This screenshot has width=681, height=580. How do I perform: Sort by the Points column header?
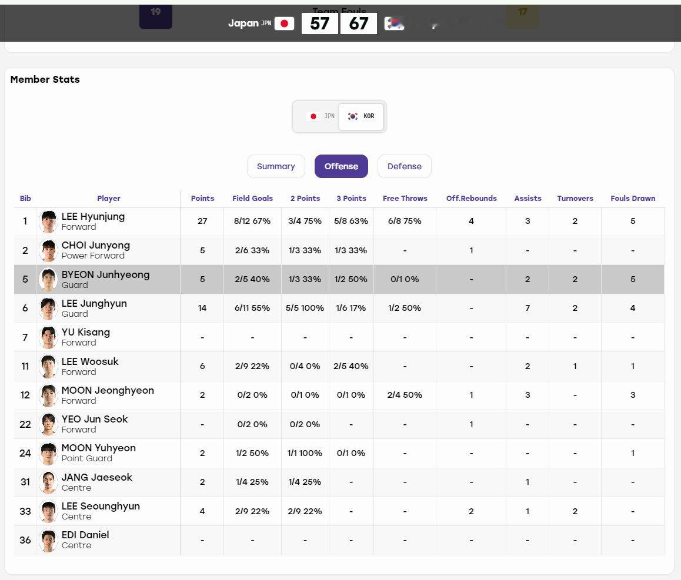(202, 199)
